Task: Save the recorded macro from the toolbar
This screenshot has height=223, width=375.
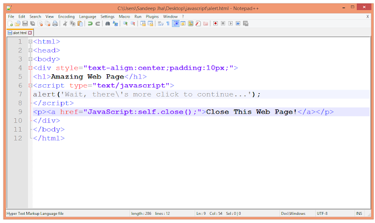Action: [246, 23]
